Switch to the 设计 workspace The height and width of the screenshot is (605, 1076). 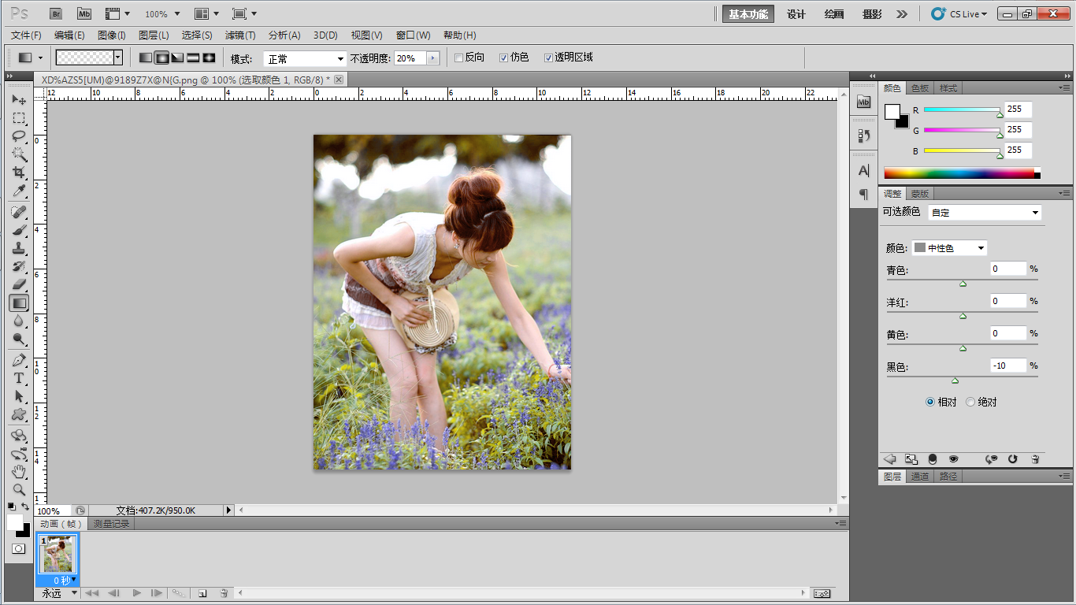point(796,14)
